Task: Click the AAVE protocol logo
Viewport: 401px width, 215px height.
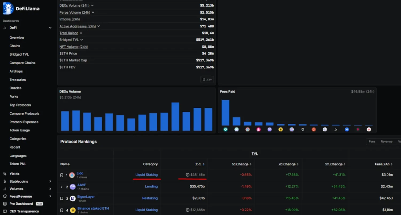Action: pos(72,187)
